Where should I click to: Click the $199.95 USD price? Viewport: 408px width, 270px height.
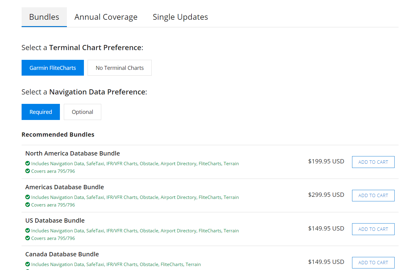pyautogui.click(x=326, y=161)
